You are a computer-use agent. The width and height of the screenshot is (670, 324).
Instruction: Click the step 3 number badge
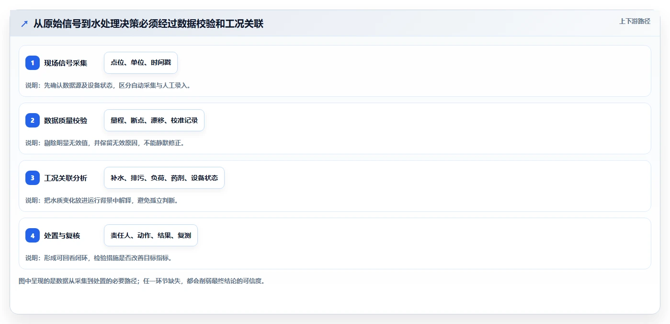[x=33, y=178]
